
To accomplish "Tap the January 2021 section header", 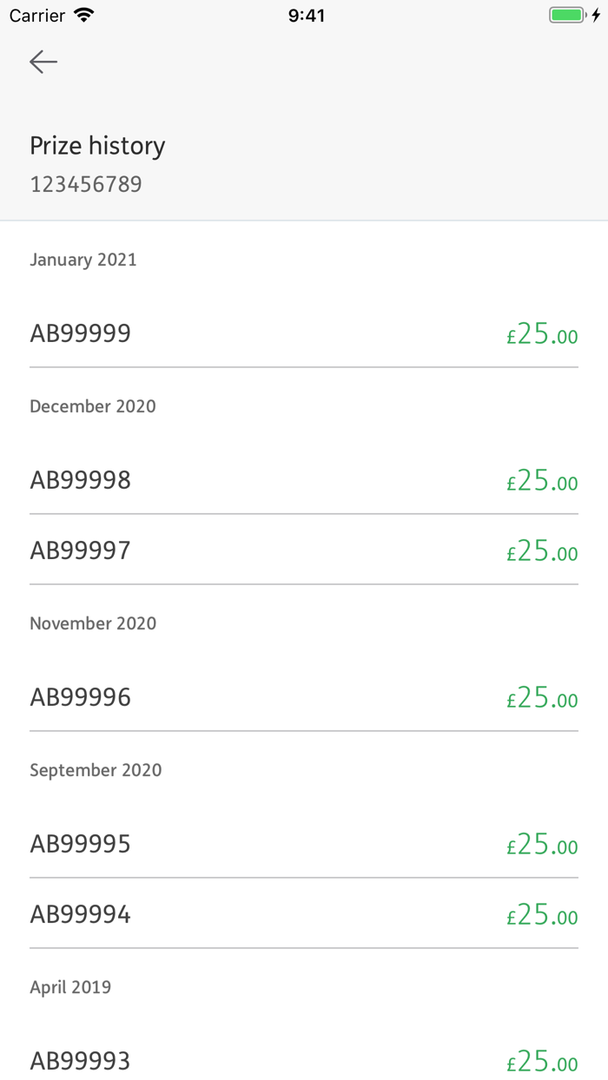I will coord(83,260).
